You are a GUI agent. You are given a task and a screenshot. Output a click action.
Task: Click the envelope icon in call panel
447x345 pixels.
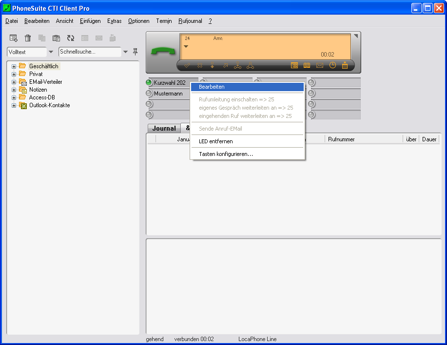[320, 65]
